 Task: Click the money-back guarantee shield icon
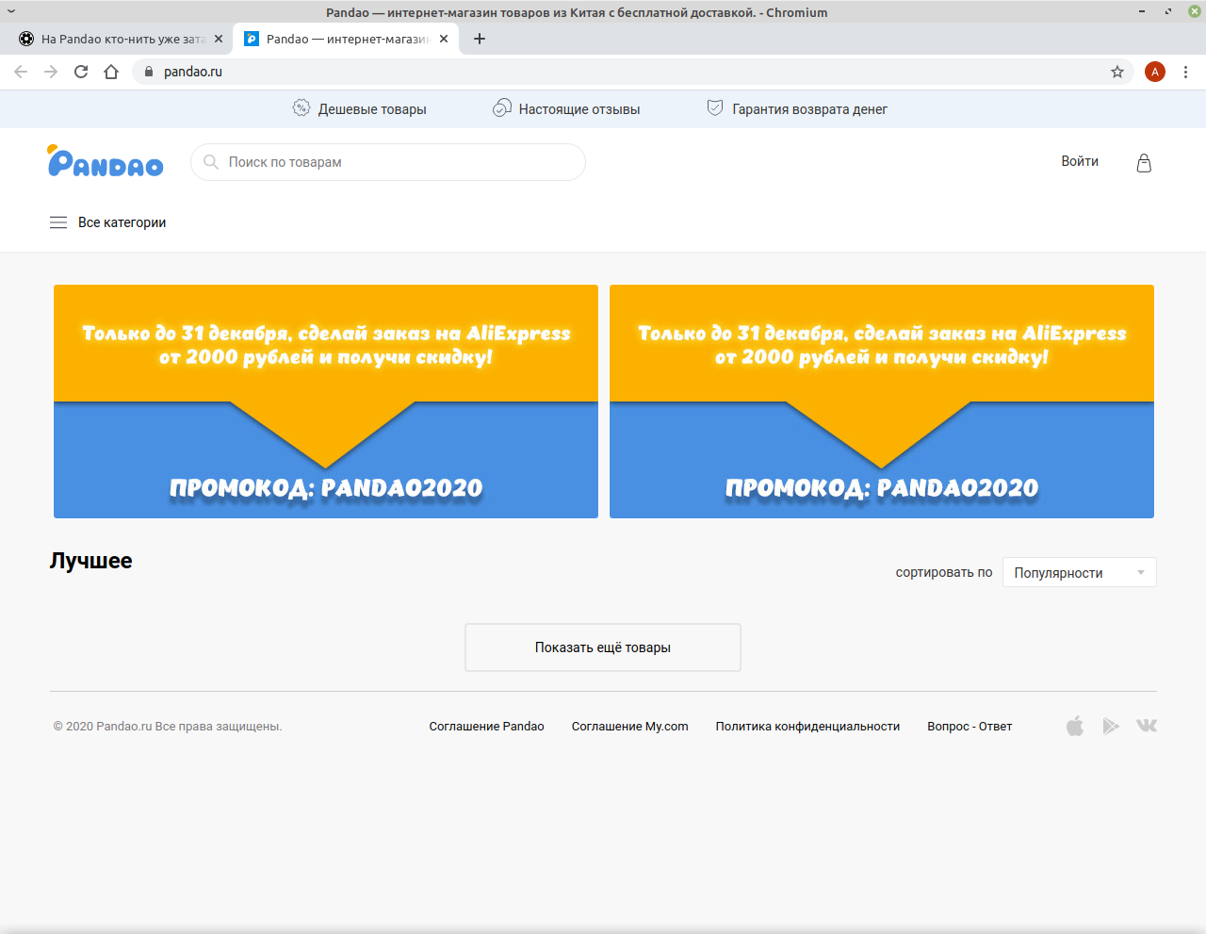pyautogui.click(x=715, y=108)
